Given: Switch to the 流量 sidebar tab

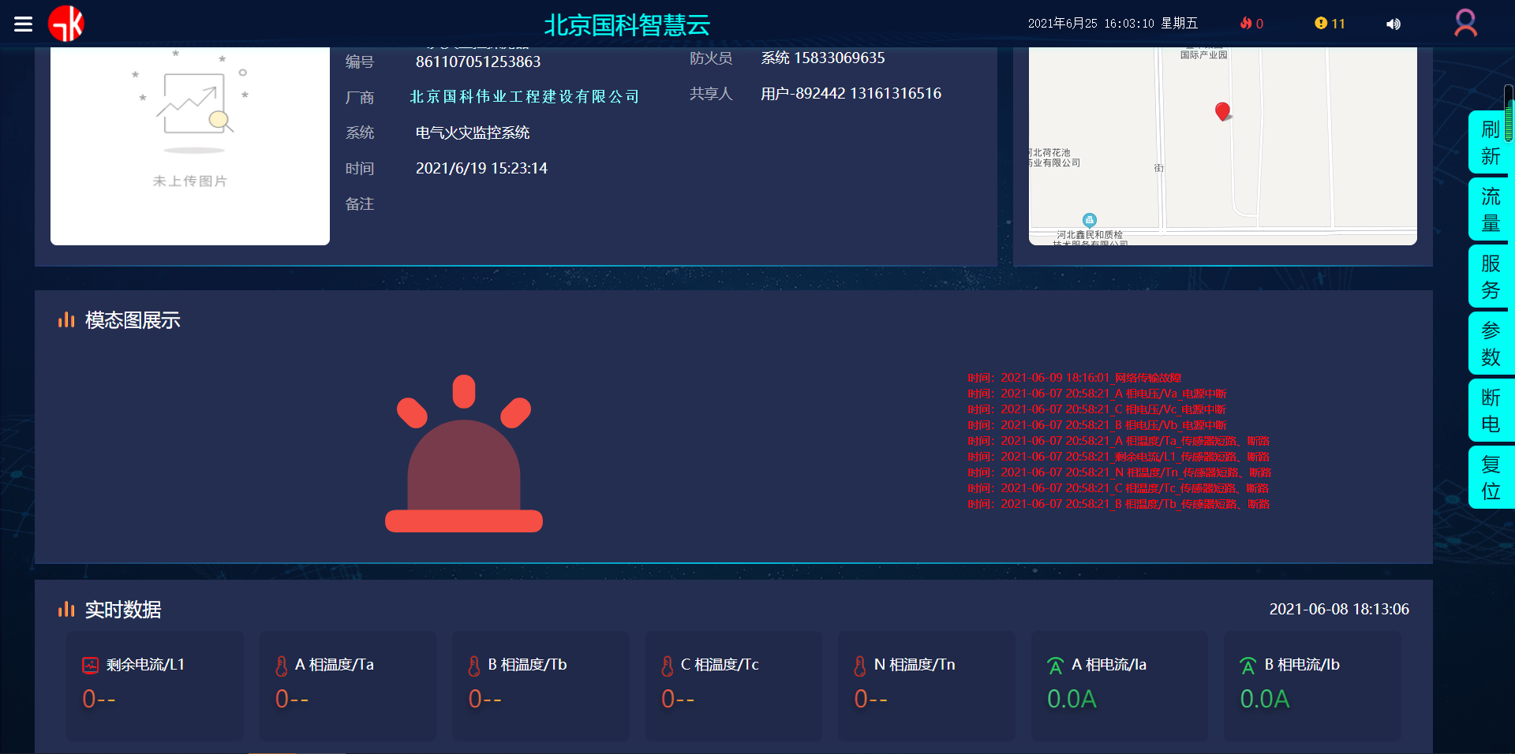Looking at the screenshot, I should pyautogui.click(x=1490, y=209).
